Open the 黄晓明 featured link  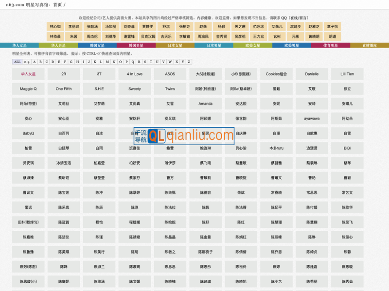click(x=314, y=36)
